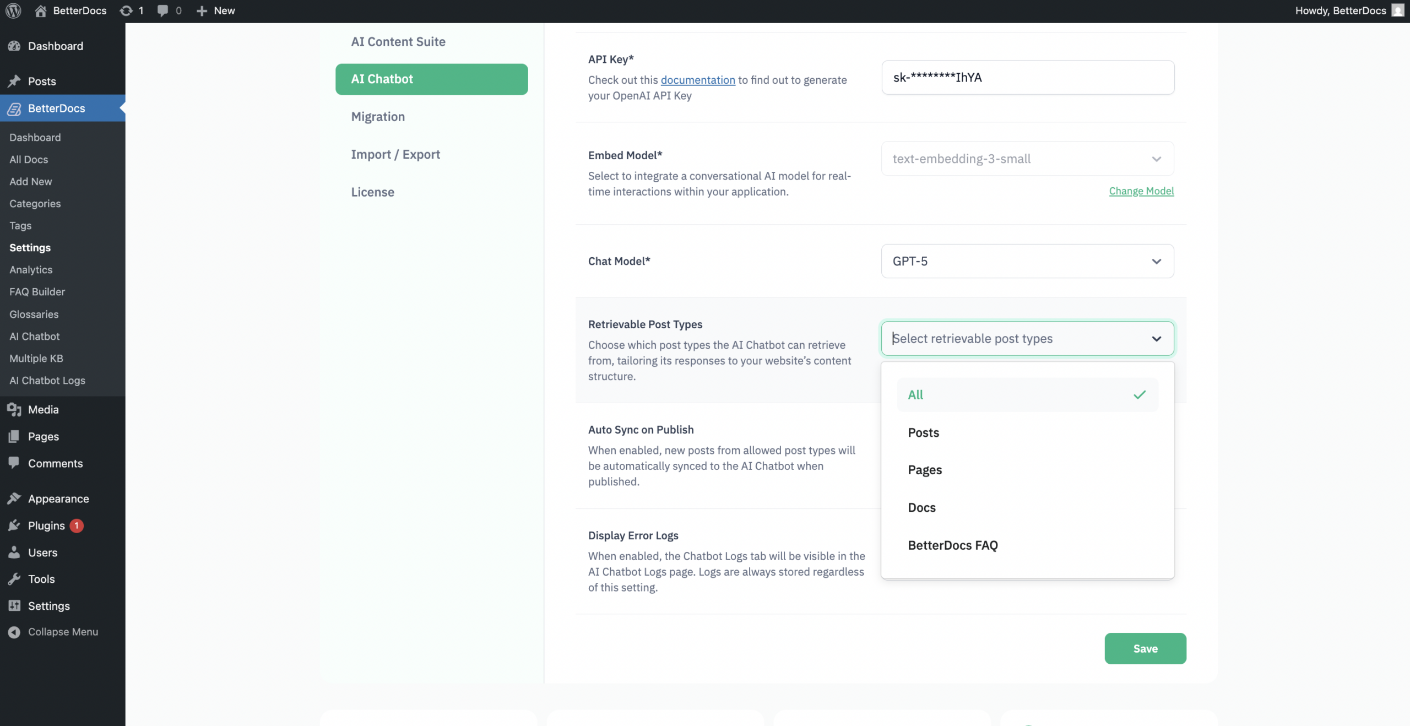Open Multiple KB submenu item
This screenshot has width=1410, height=726.
coord(36,358)
